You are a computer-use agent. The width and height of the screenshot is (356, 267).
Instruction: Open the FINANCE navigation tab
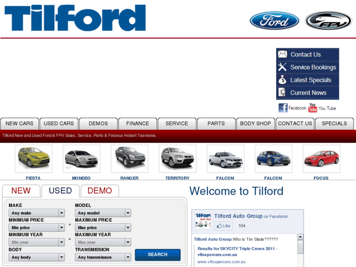(x=138, y=123)
